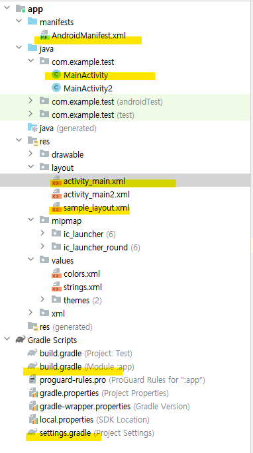Screen dimensions: 253x453
Task: Click the drawable folder icon
Action: tap(44, 154)
